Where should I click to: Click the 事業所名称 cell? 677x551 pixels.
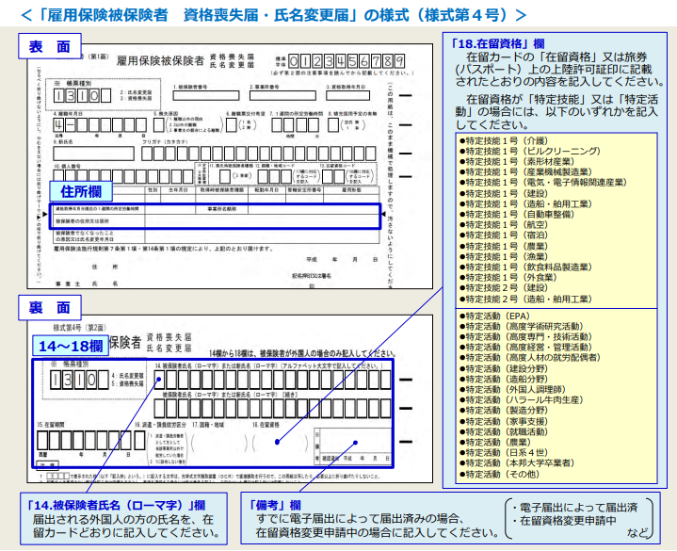coord(221,209)
